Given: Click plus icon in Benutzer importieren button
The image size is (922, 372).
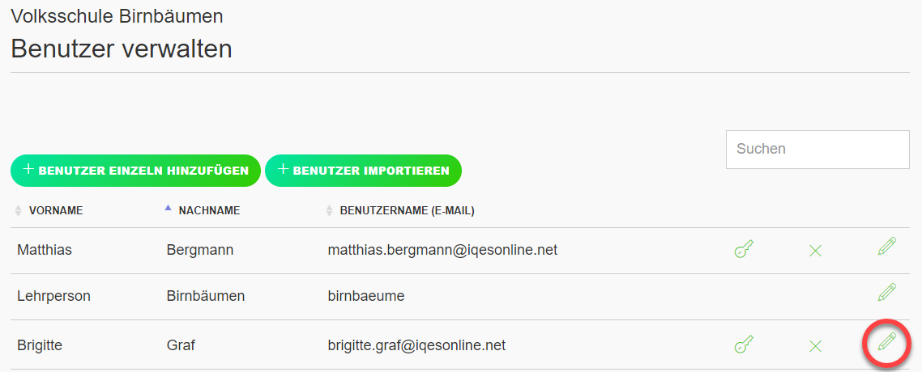Looking at the screenshot, I should coord(283,170).
